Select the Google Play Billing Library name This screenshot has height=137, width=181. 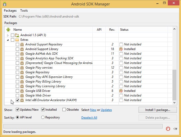(x=43, y=82)
